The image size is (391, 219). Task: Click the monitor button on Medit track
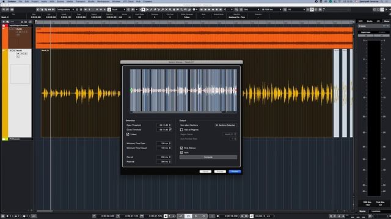22,54
